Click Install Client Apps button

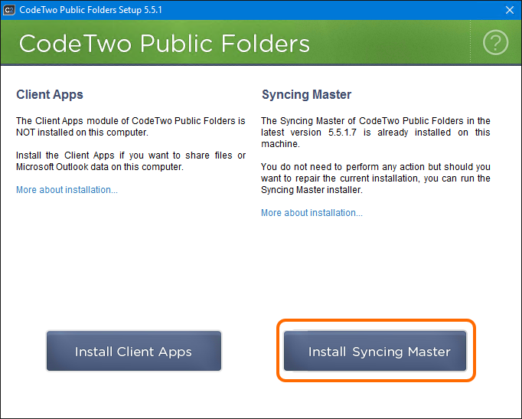[133, 351]
